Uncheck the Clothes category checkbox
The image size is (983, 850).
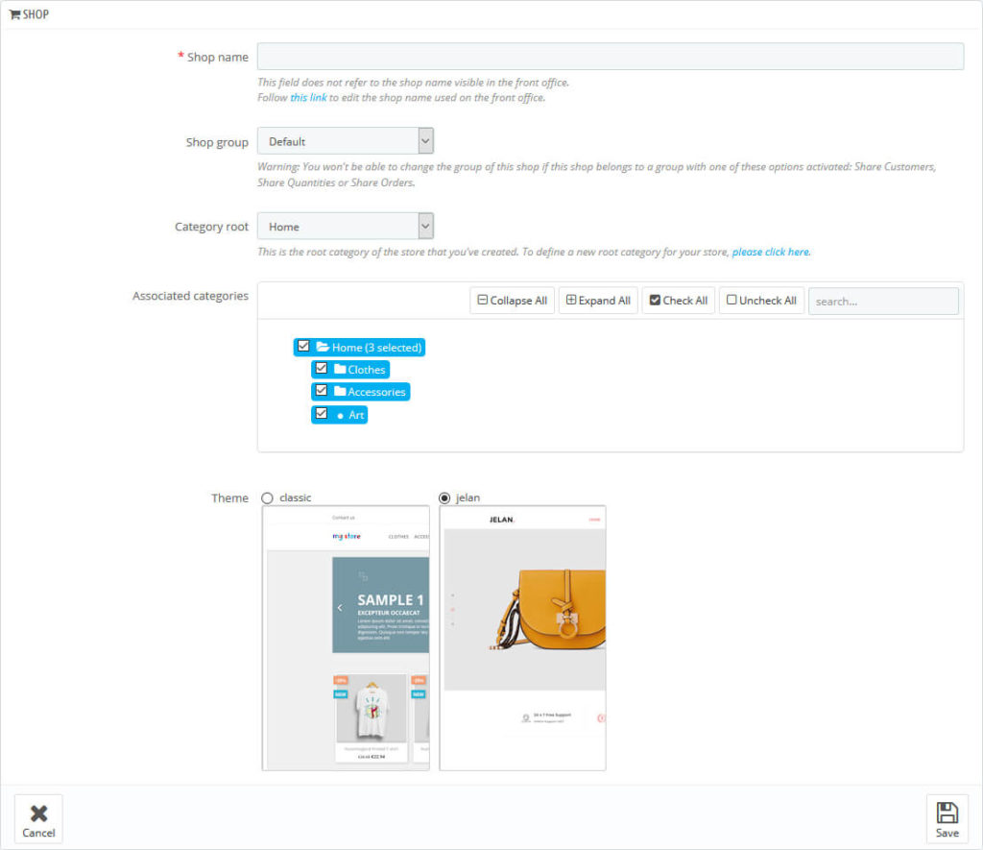pos(322,369)
